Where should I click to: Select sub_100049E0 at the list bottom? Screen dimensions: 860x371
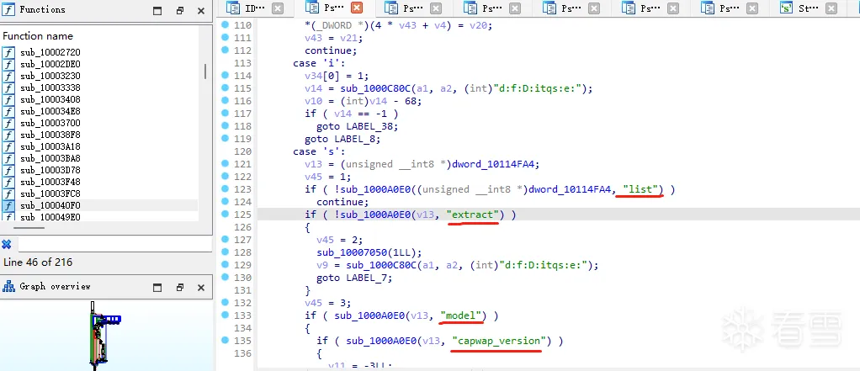(50, 217)
